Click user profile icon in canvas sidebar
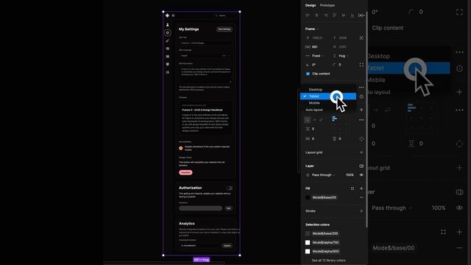Screen dimensions: 471x265 (x=168, y=25)
